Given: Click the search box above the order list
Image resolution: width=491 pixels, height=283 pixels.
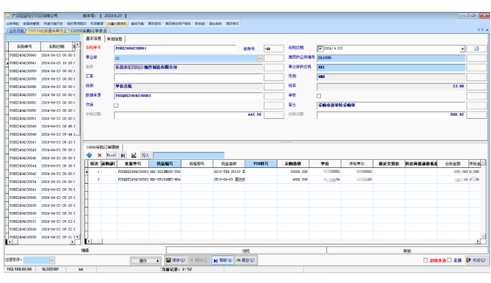Looking at the screenshot, I should click(43, 38).
